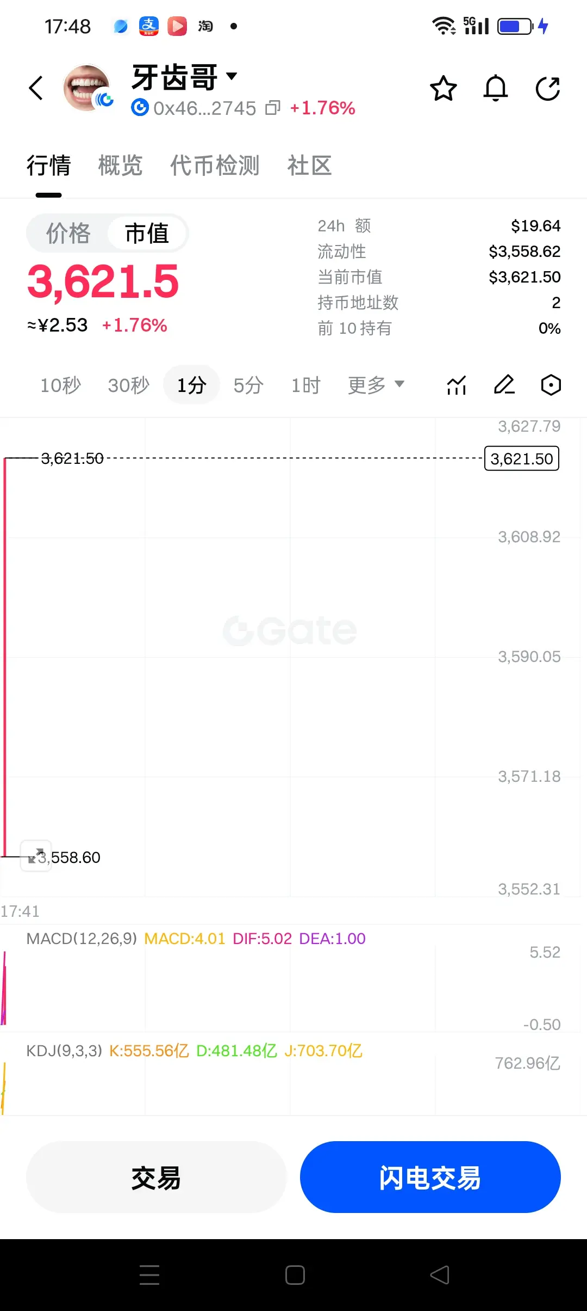Tap the token avatar thumbnail
The width and height of the screenshot is (587, 1311).
87,88
